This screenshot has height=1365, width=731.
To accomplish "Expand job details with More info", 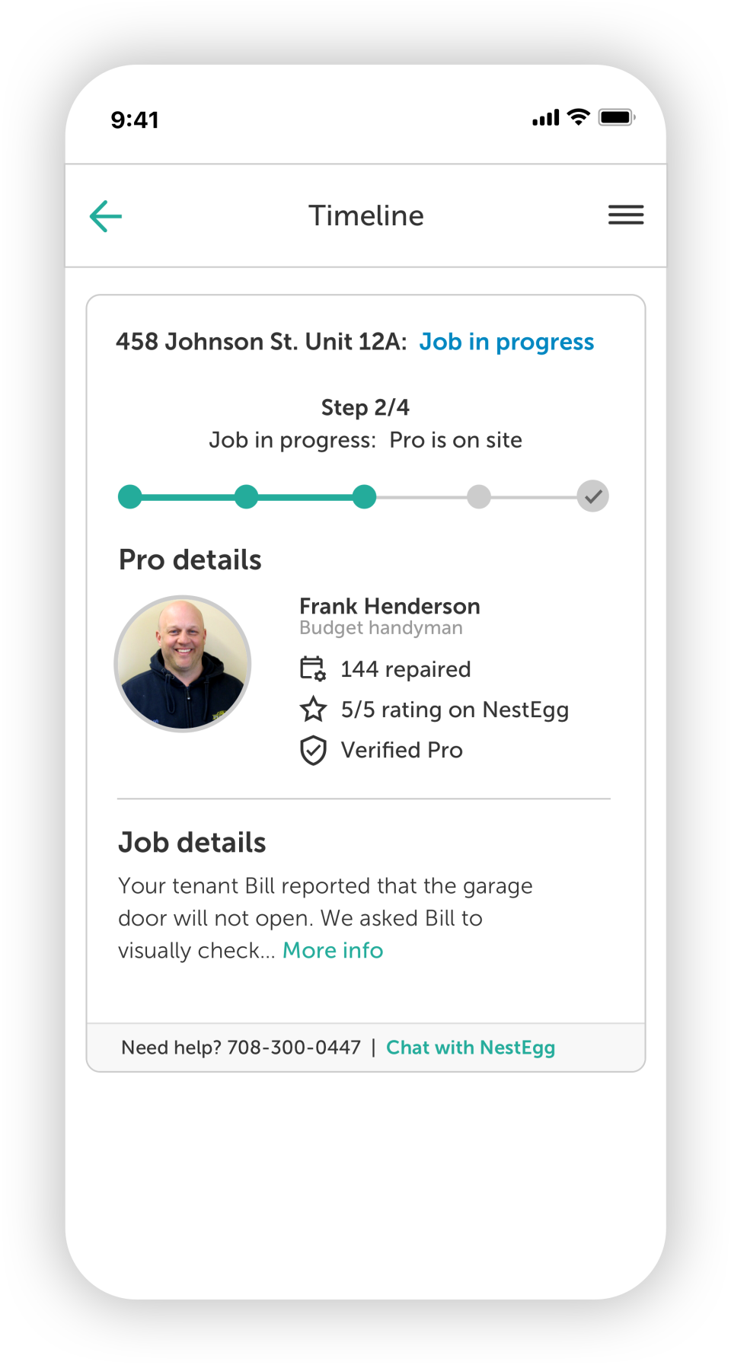I will coord(333,950).
